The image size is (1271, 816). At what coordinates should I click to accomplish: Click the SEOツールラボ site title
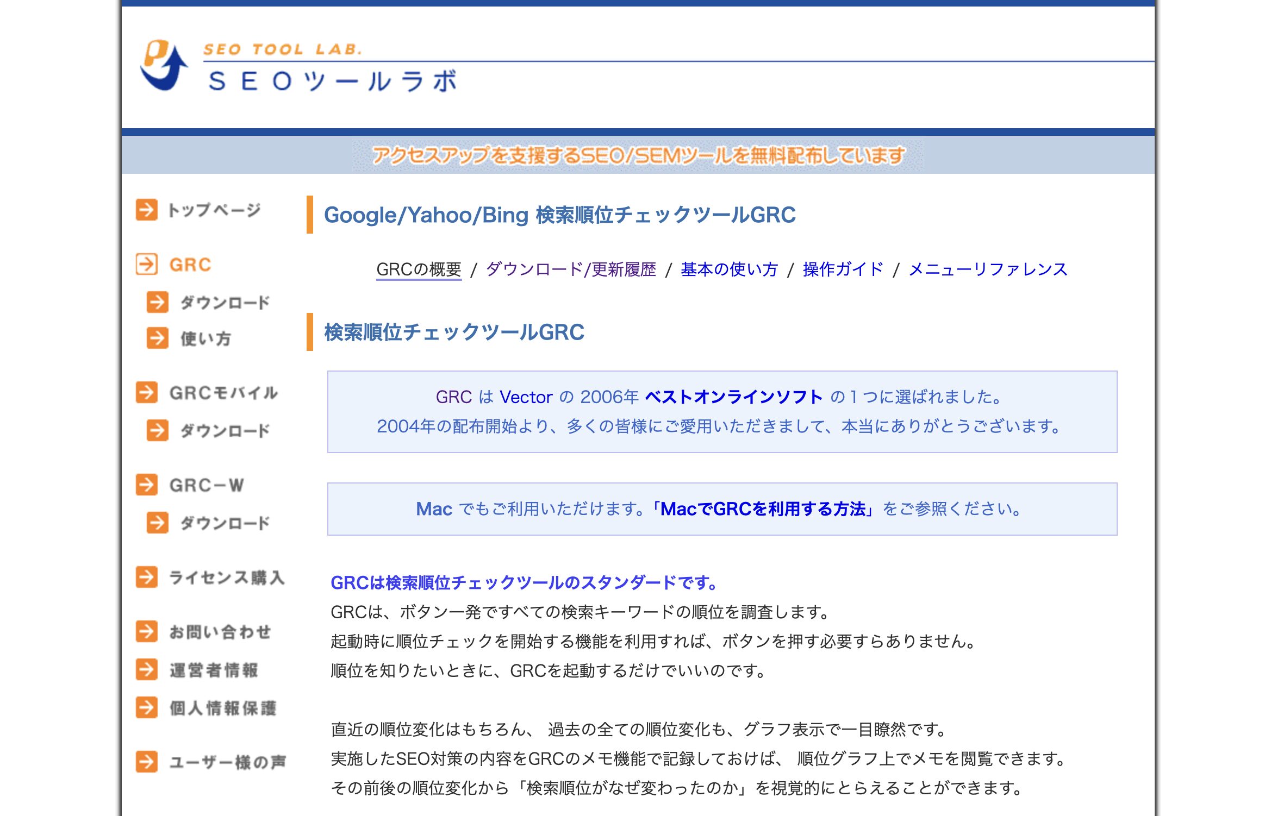coord(333,81)
